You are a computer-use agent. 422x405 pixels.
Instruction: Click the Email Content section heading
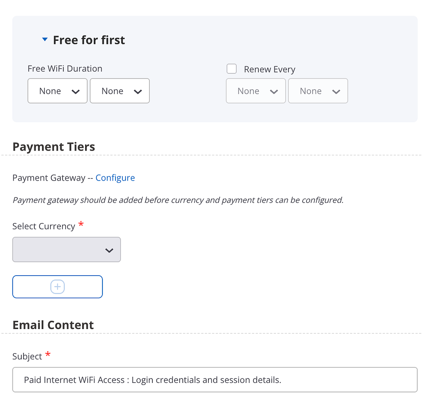click(53, 325)
